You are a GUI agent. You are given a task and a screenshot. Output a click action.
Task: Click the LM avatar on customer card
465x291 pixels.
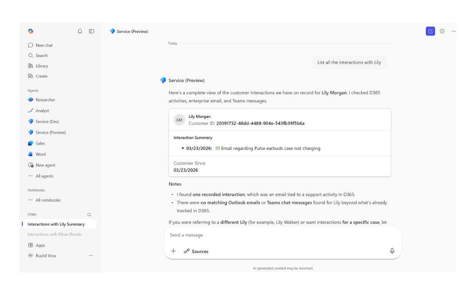[179, 120]
